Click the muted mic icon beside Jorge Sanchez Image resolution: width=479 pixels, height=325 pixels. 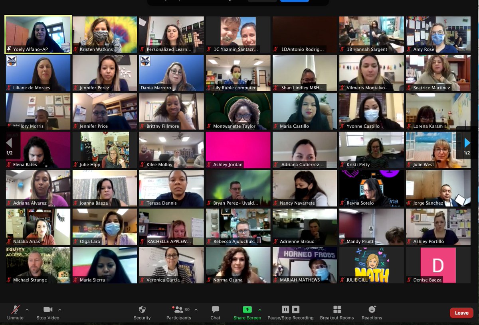pyautogui.click(x=409, y=203)
